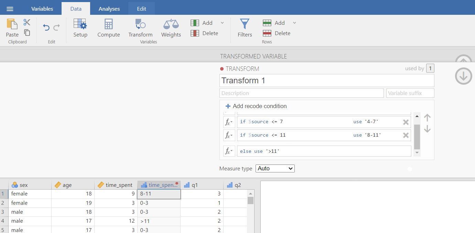Expand the Add row dropdown arrow

[x=294, y=23]
